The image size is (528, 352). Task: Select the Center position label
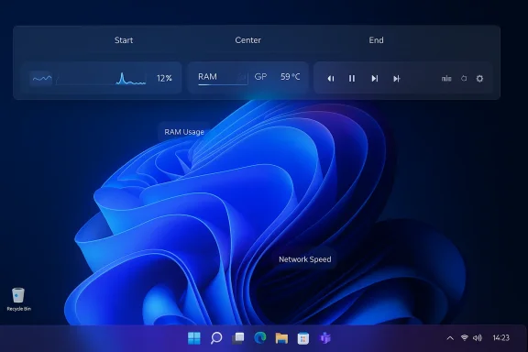[x=247, y=40]
